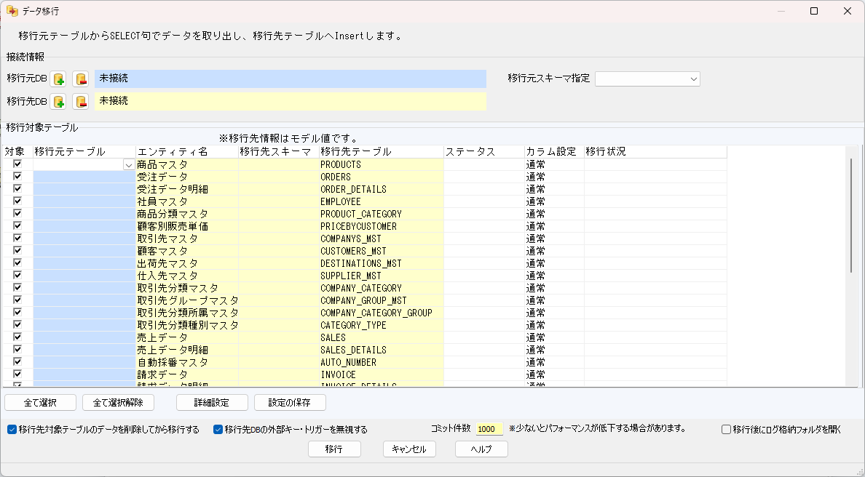Uncheck the 受注データ row target checkbox
The width and height of the screenshot is (865, 477).
click(x=17, y=176)
